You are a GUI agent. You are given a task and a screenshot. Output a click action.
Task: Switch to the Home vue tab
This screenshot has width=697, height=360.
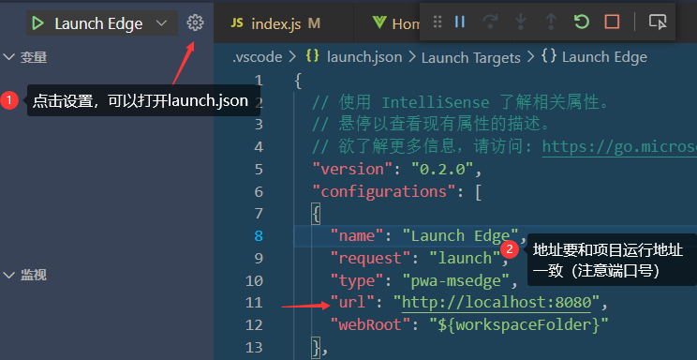(395, 23)
